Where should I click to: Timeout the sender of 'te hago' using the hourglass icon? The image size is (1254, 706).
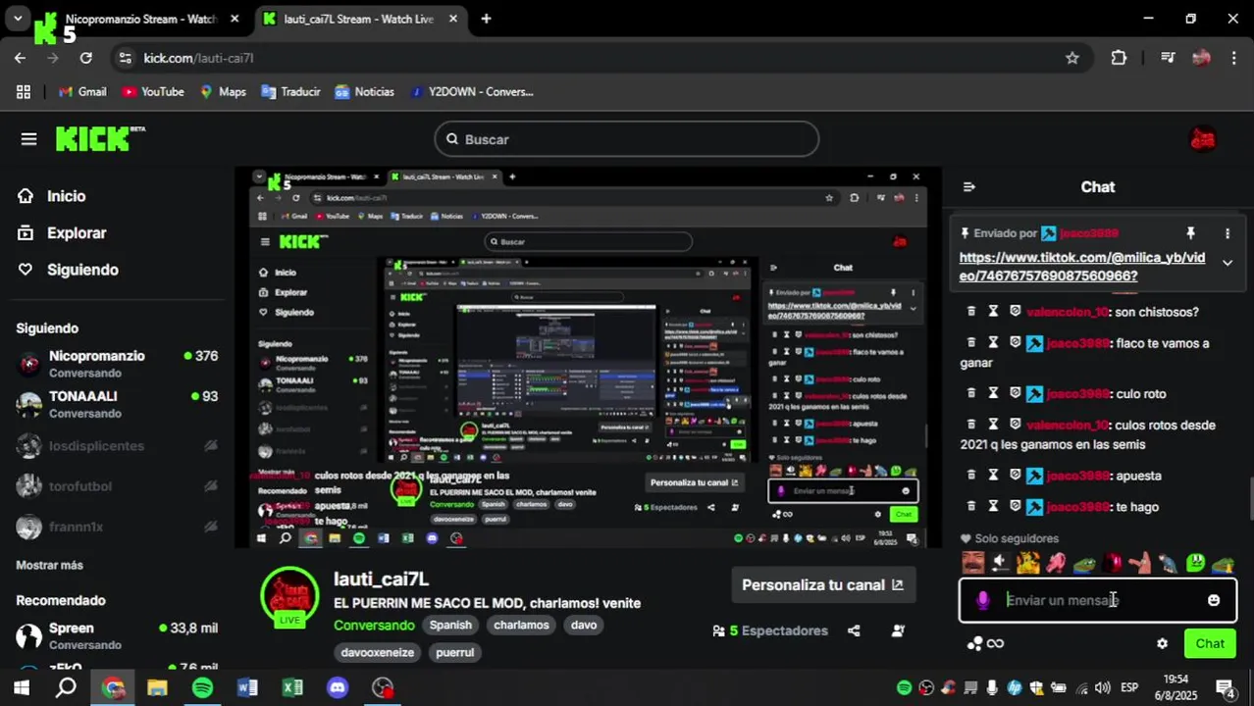(x=993, y=507)
